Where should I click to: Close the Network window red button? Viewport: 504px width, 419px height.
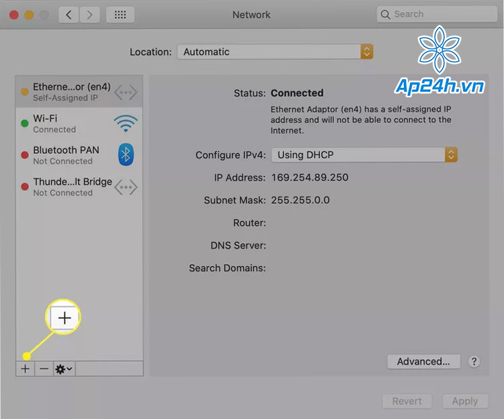pos(14,15)
